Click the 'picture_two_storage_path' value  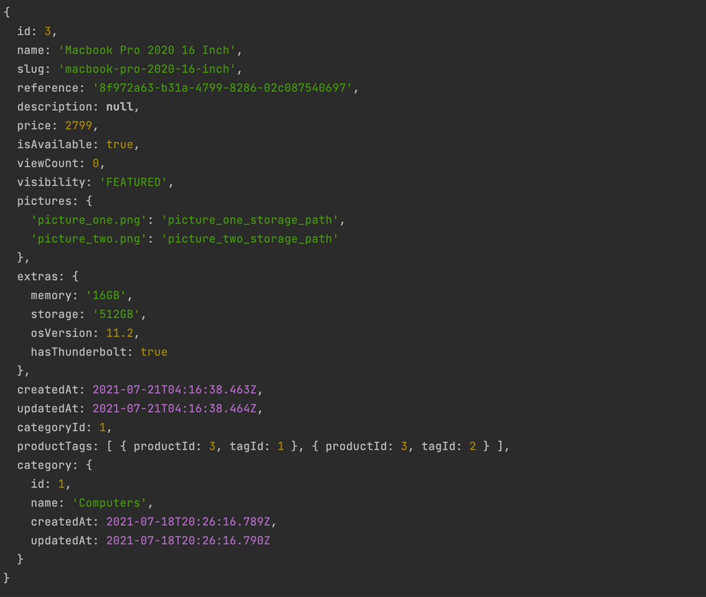pos(249,239)
